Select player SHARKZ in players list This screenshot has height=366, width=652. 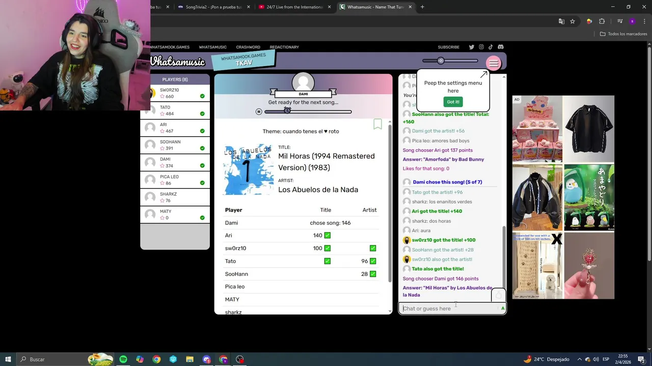pyautogui.click(x=175, y=197)
